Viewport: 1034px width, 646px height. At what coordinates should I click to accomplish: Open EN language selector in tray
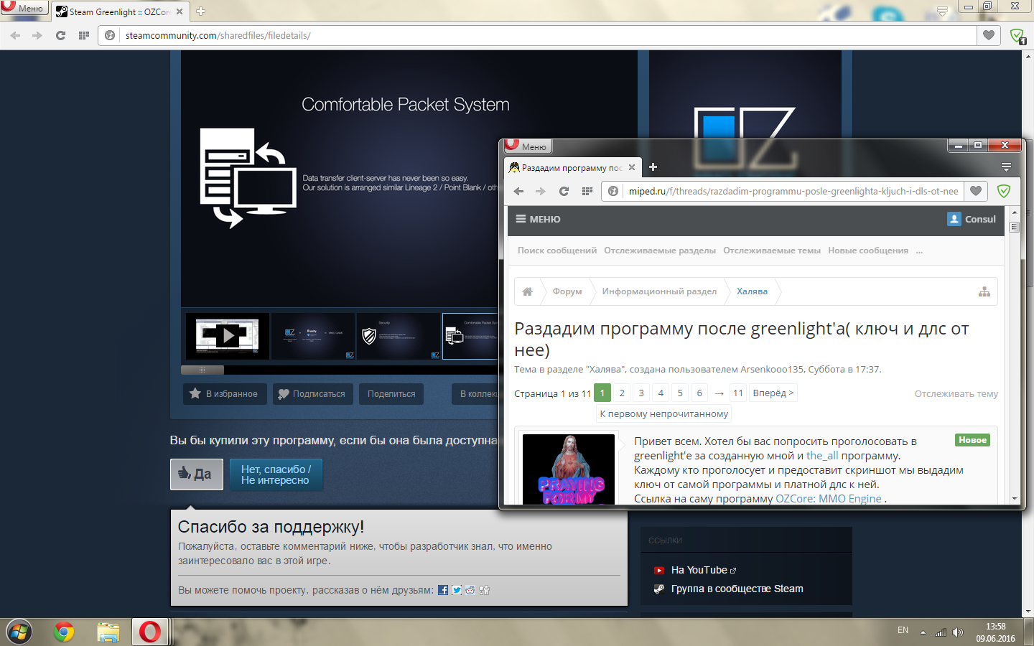tap(903, 630)
